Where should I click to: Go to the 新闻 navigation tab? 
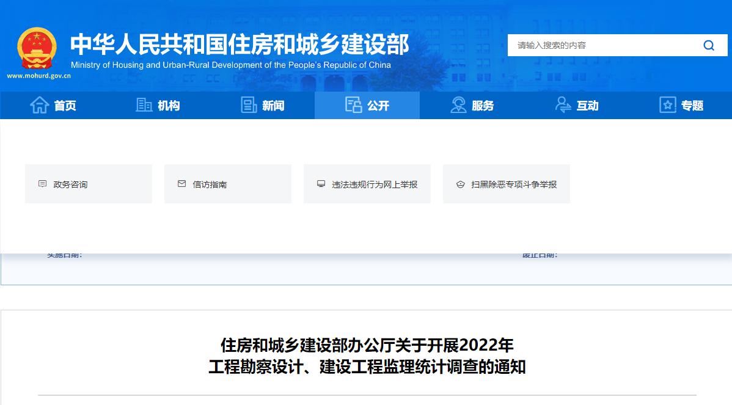[x=262, y=106]
